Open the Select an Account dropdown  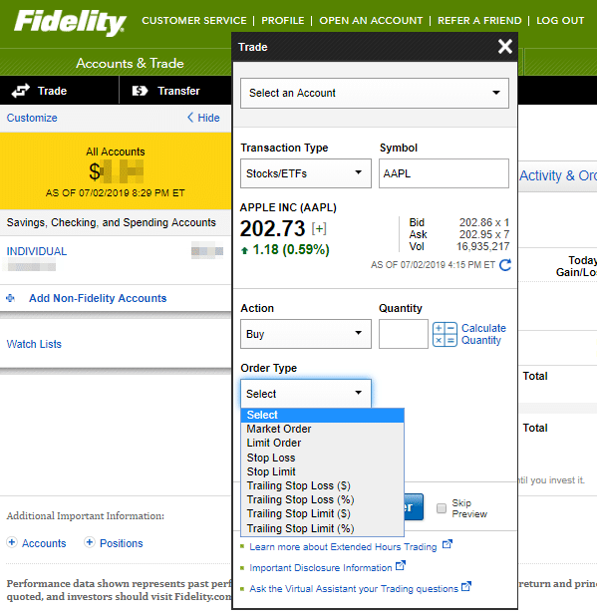(x=375, y=94)
